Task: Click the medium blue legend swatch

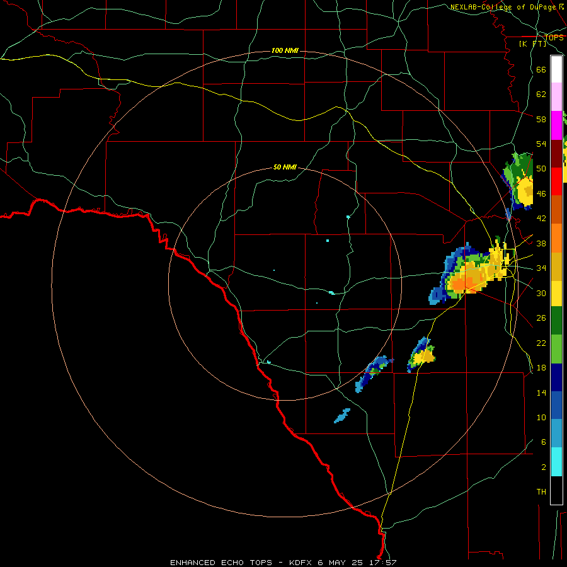Action: tap(556, 405)
